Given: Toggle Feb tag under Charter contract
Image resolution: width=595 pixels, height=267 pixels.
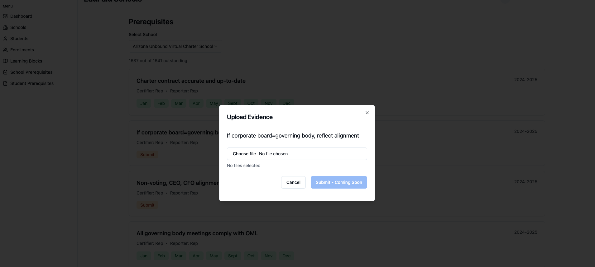Looking at the screenshot, I should tap(161, 103).
